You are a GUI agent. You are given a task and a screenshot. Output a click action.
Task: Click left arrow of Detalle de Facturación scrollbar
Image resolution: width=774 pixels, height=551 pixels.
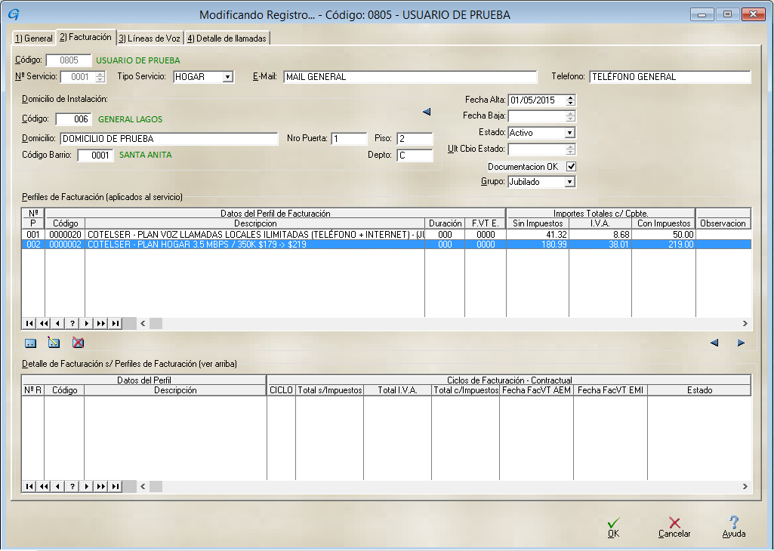(143, 486)
